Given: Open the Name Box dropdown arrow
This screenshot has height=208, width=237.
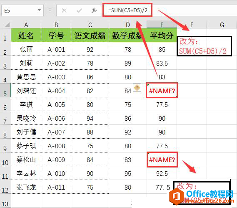Looking at the screenshot, I should pyautogui.click(x=39, y=10).
